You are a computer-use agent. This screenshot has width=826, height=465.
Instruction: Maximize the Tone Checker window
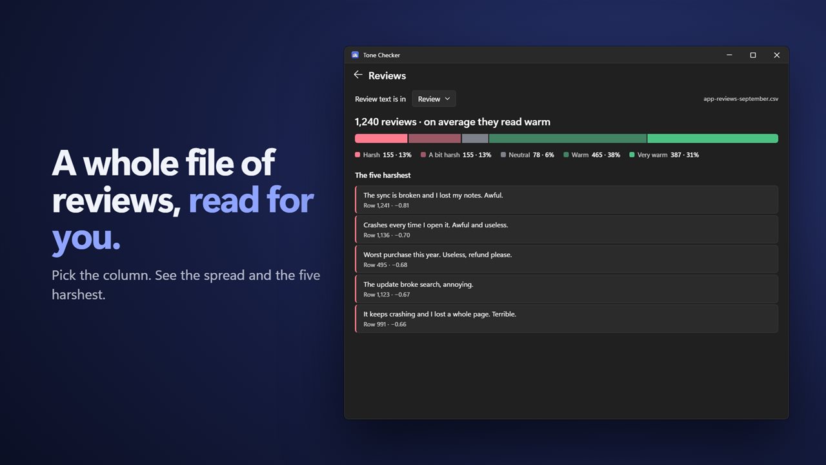tap(752, 55)
